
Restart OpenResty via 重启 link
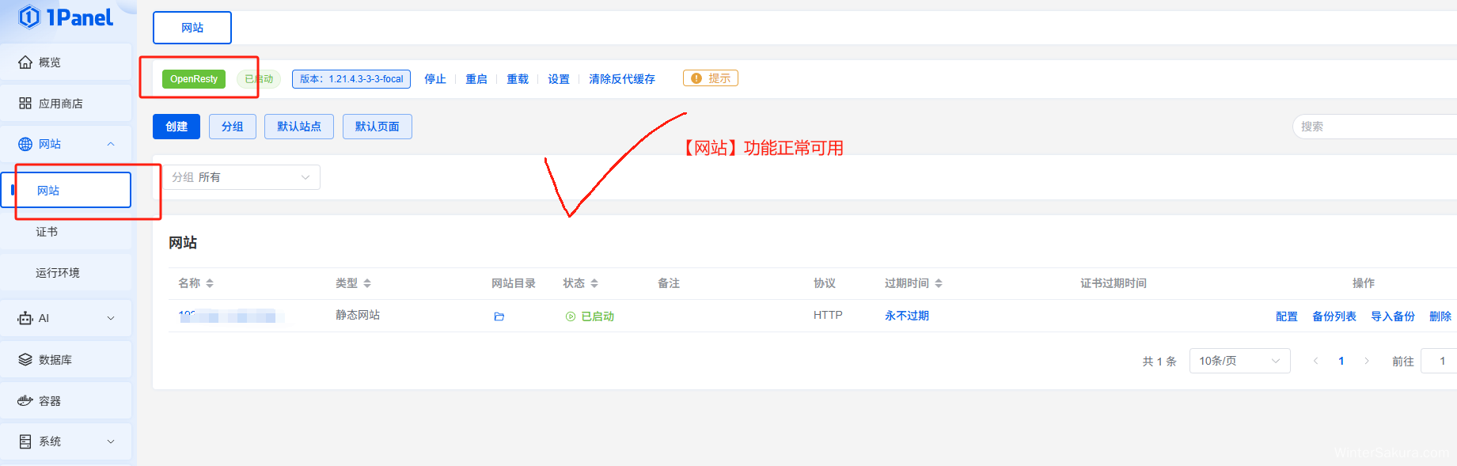(476, 79)
